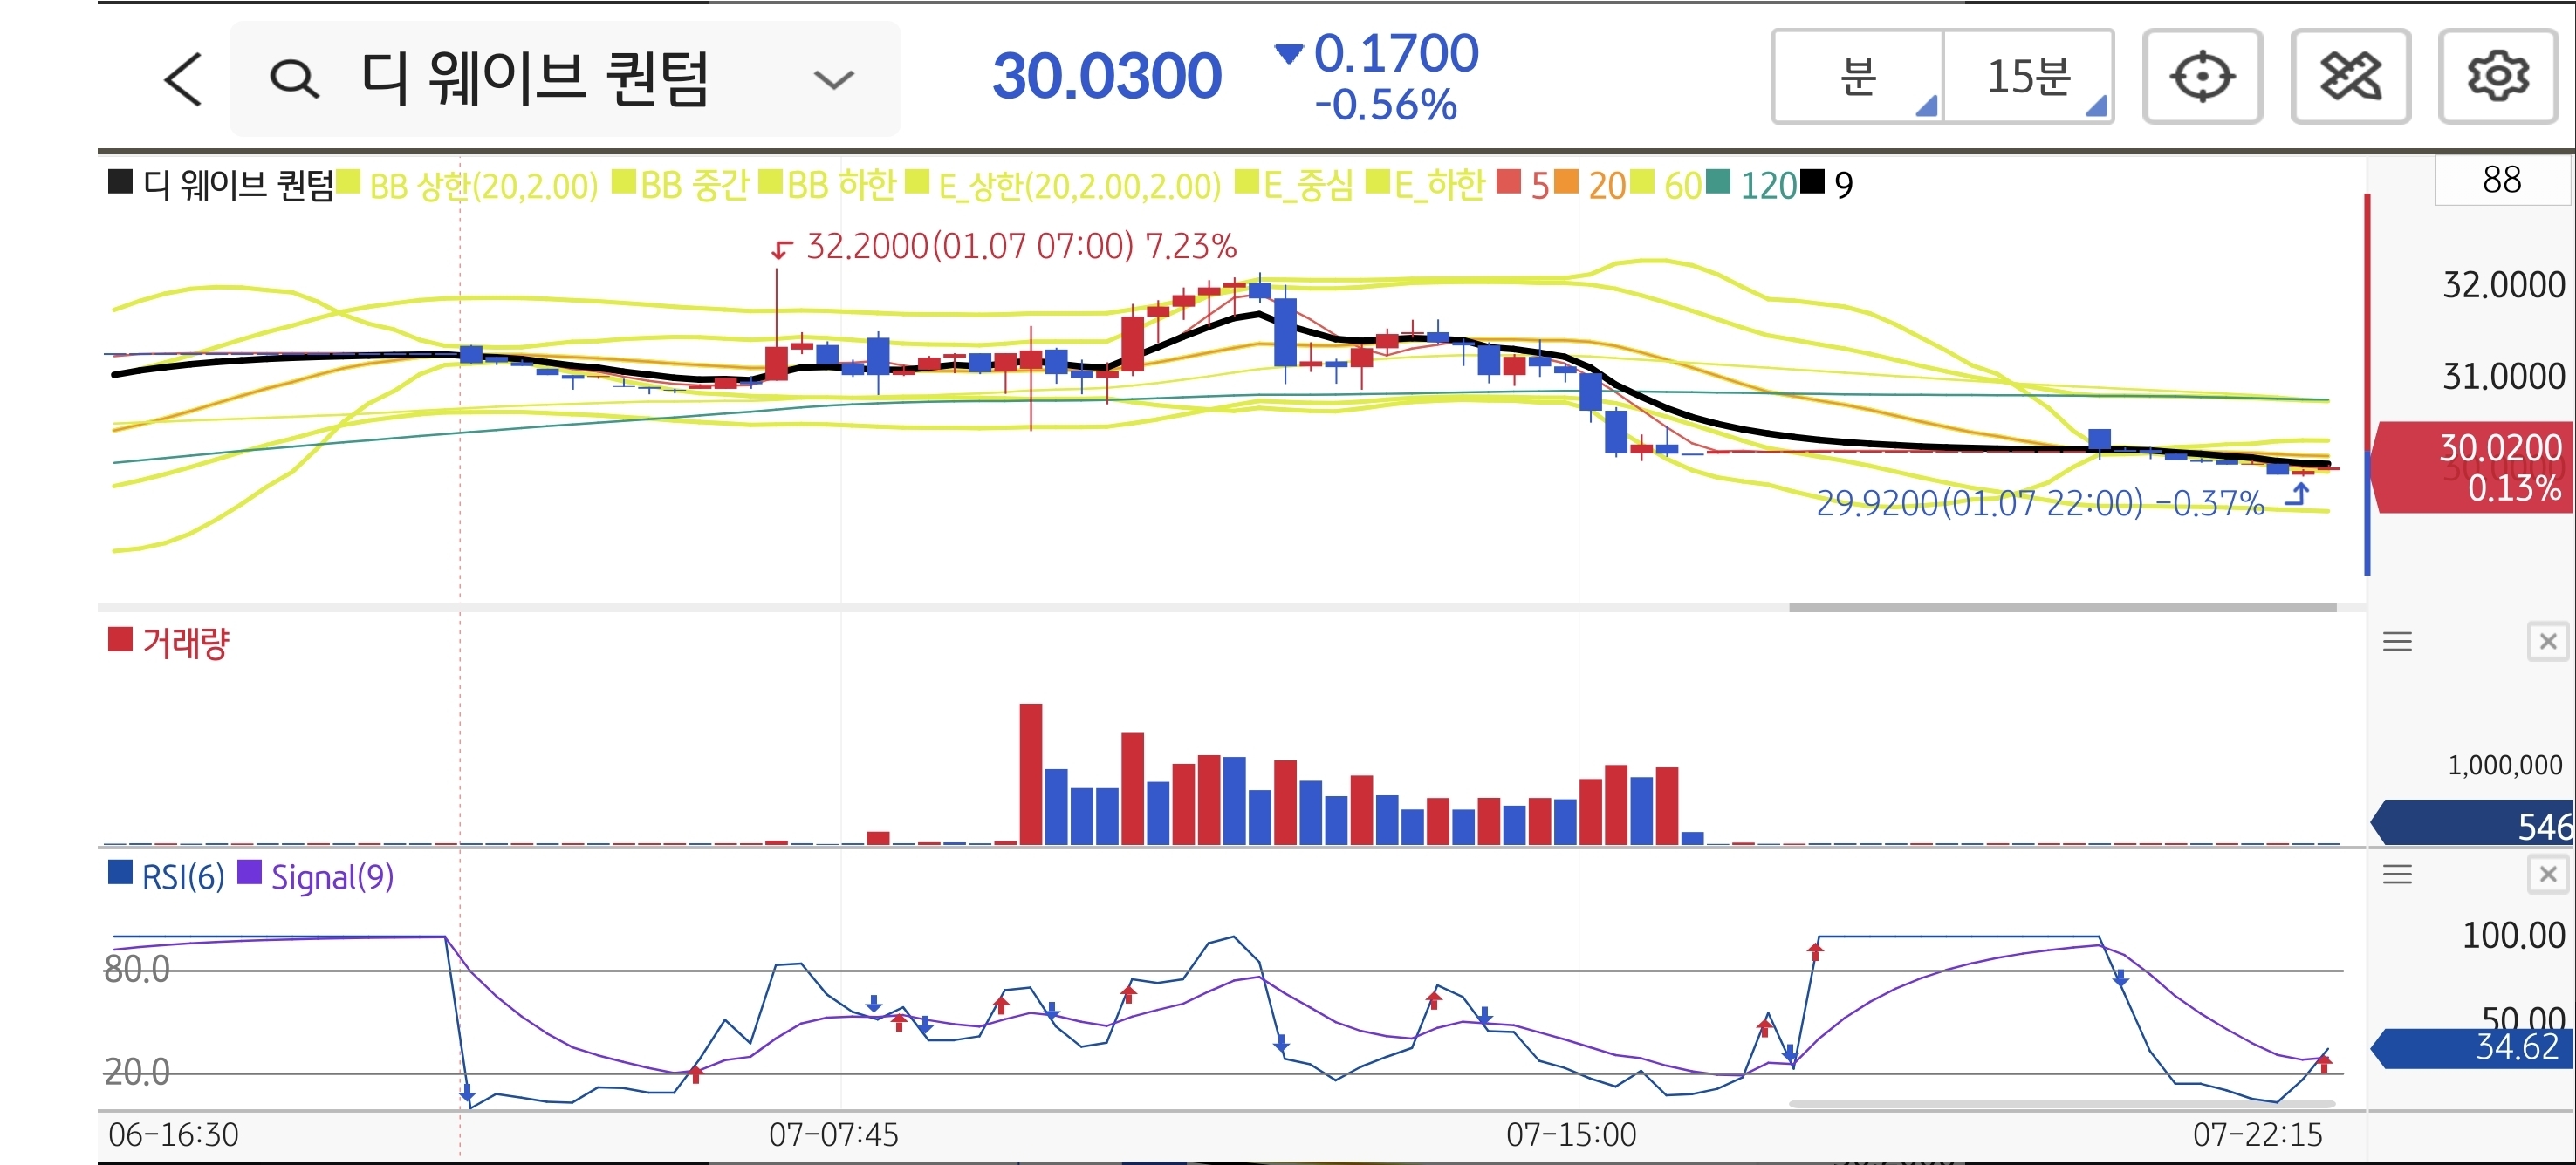Image resolution: width=2576 pixels, height=1165 pixels.
Task: Open RSI panel menu (hamburger) icon
Action: tap(2396, 875)
